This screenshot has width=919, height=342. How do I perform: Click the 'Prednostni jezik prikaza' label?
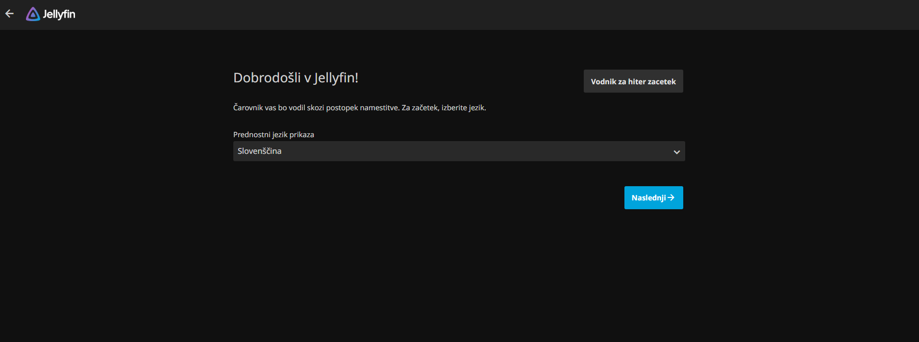coord(273,135)
